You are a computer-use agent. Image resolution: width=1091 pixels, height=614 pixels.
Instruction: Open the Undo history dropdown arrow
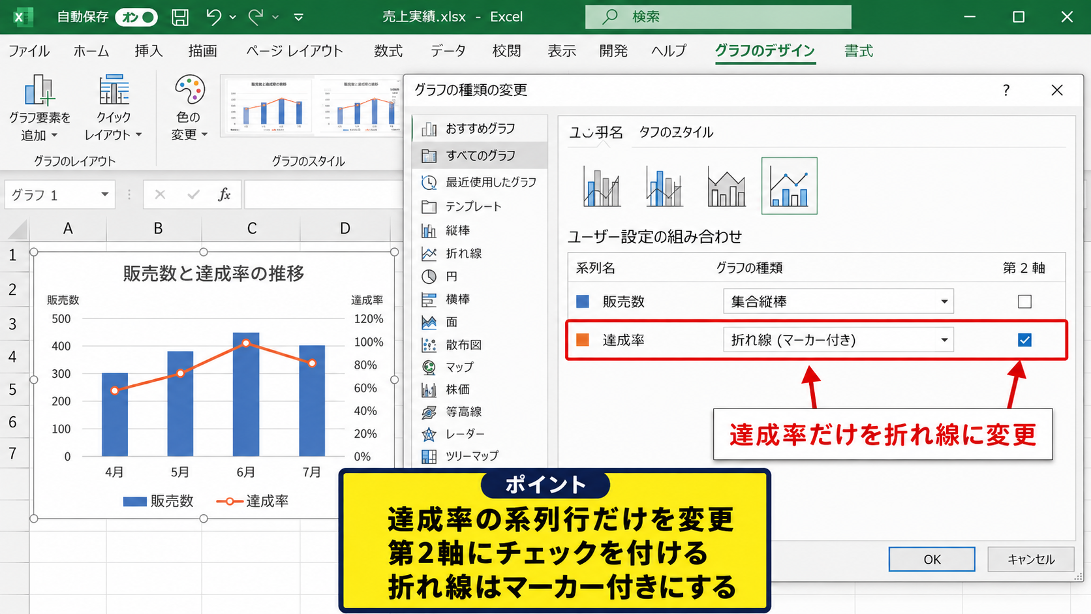pos(233,18)
